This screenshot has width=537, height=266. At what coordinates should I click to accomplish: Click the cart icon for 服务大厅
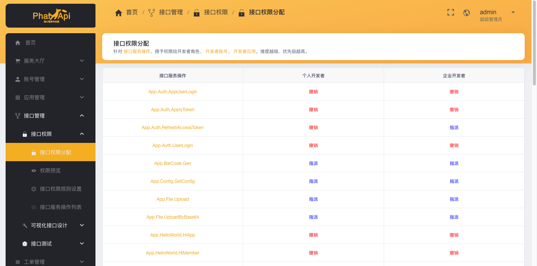coord(18,61)
